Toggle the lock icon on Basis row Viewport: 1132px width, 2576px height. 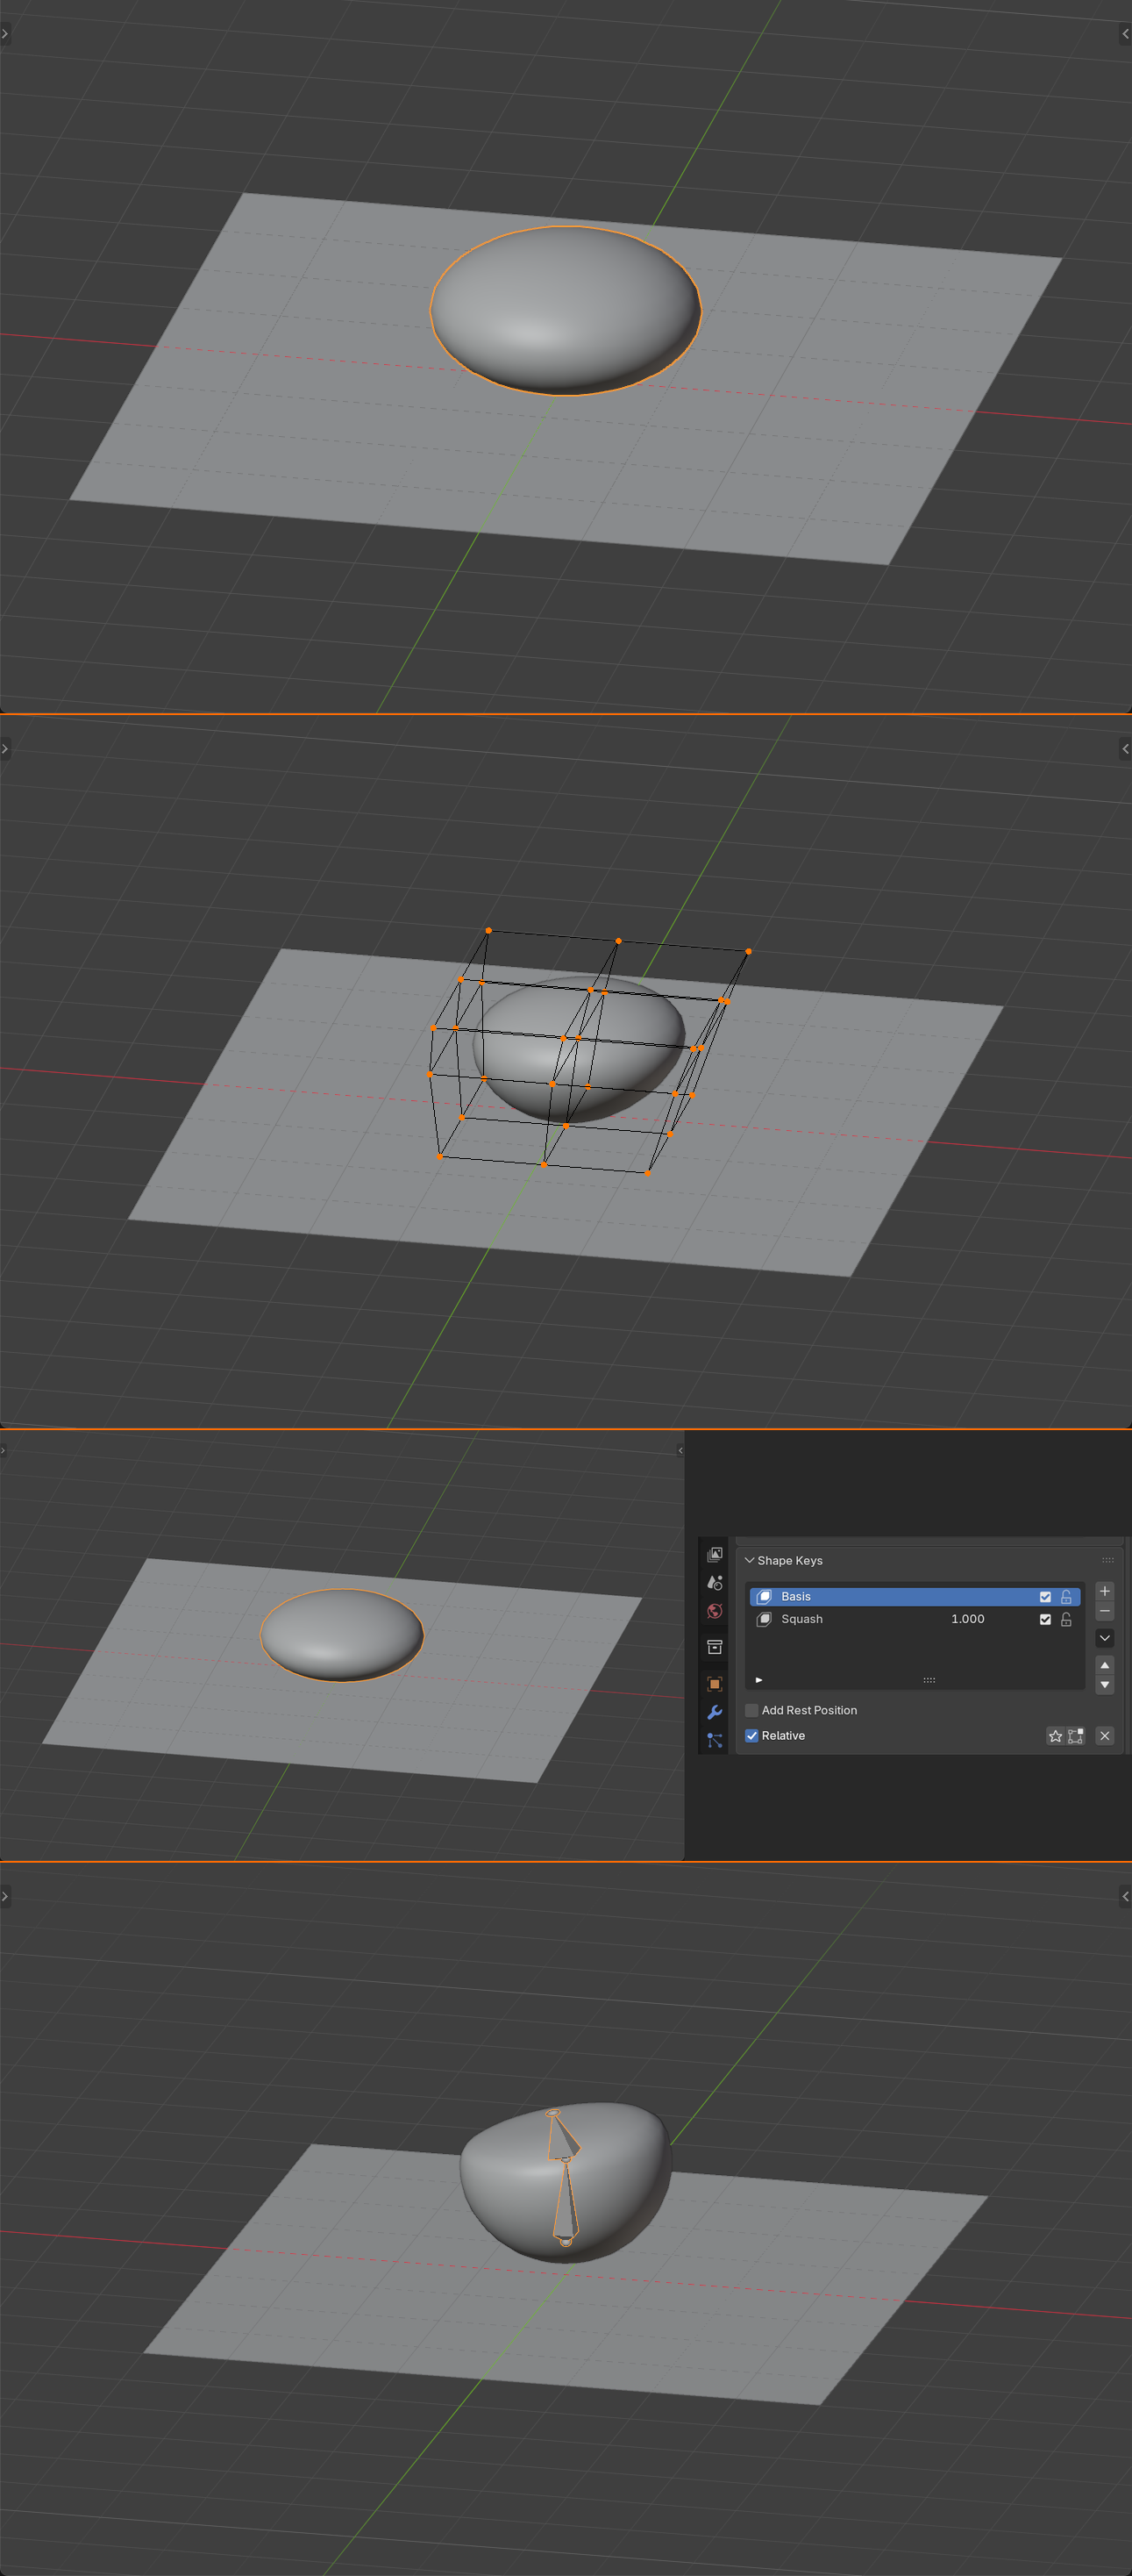pos(1066,1597)
